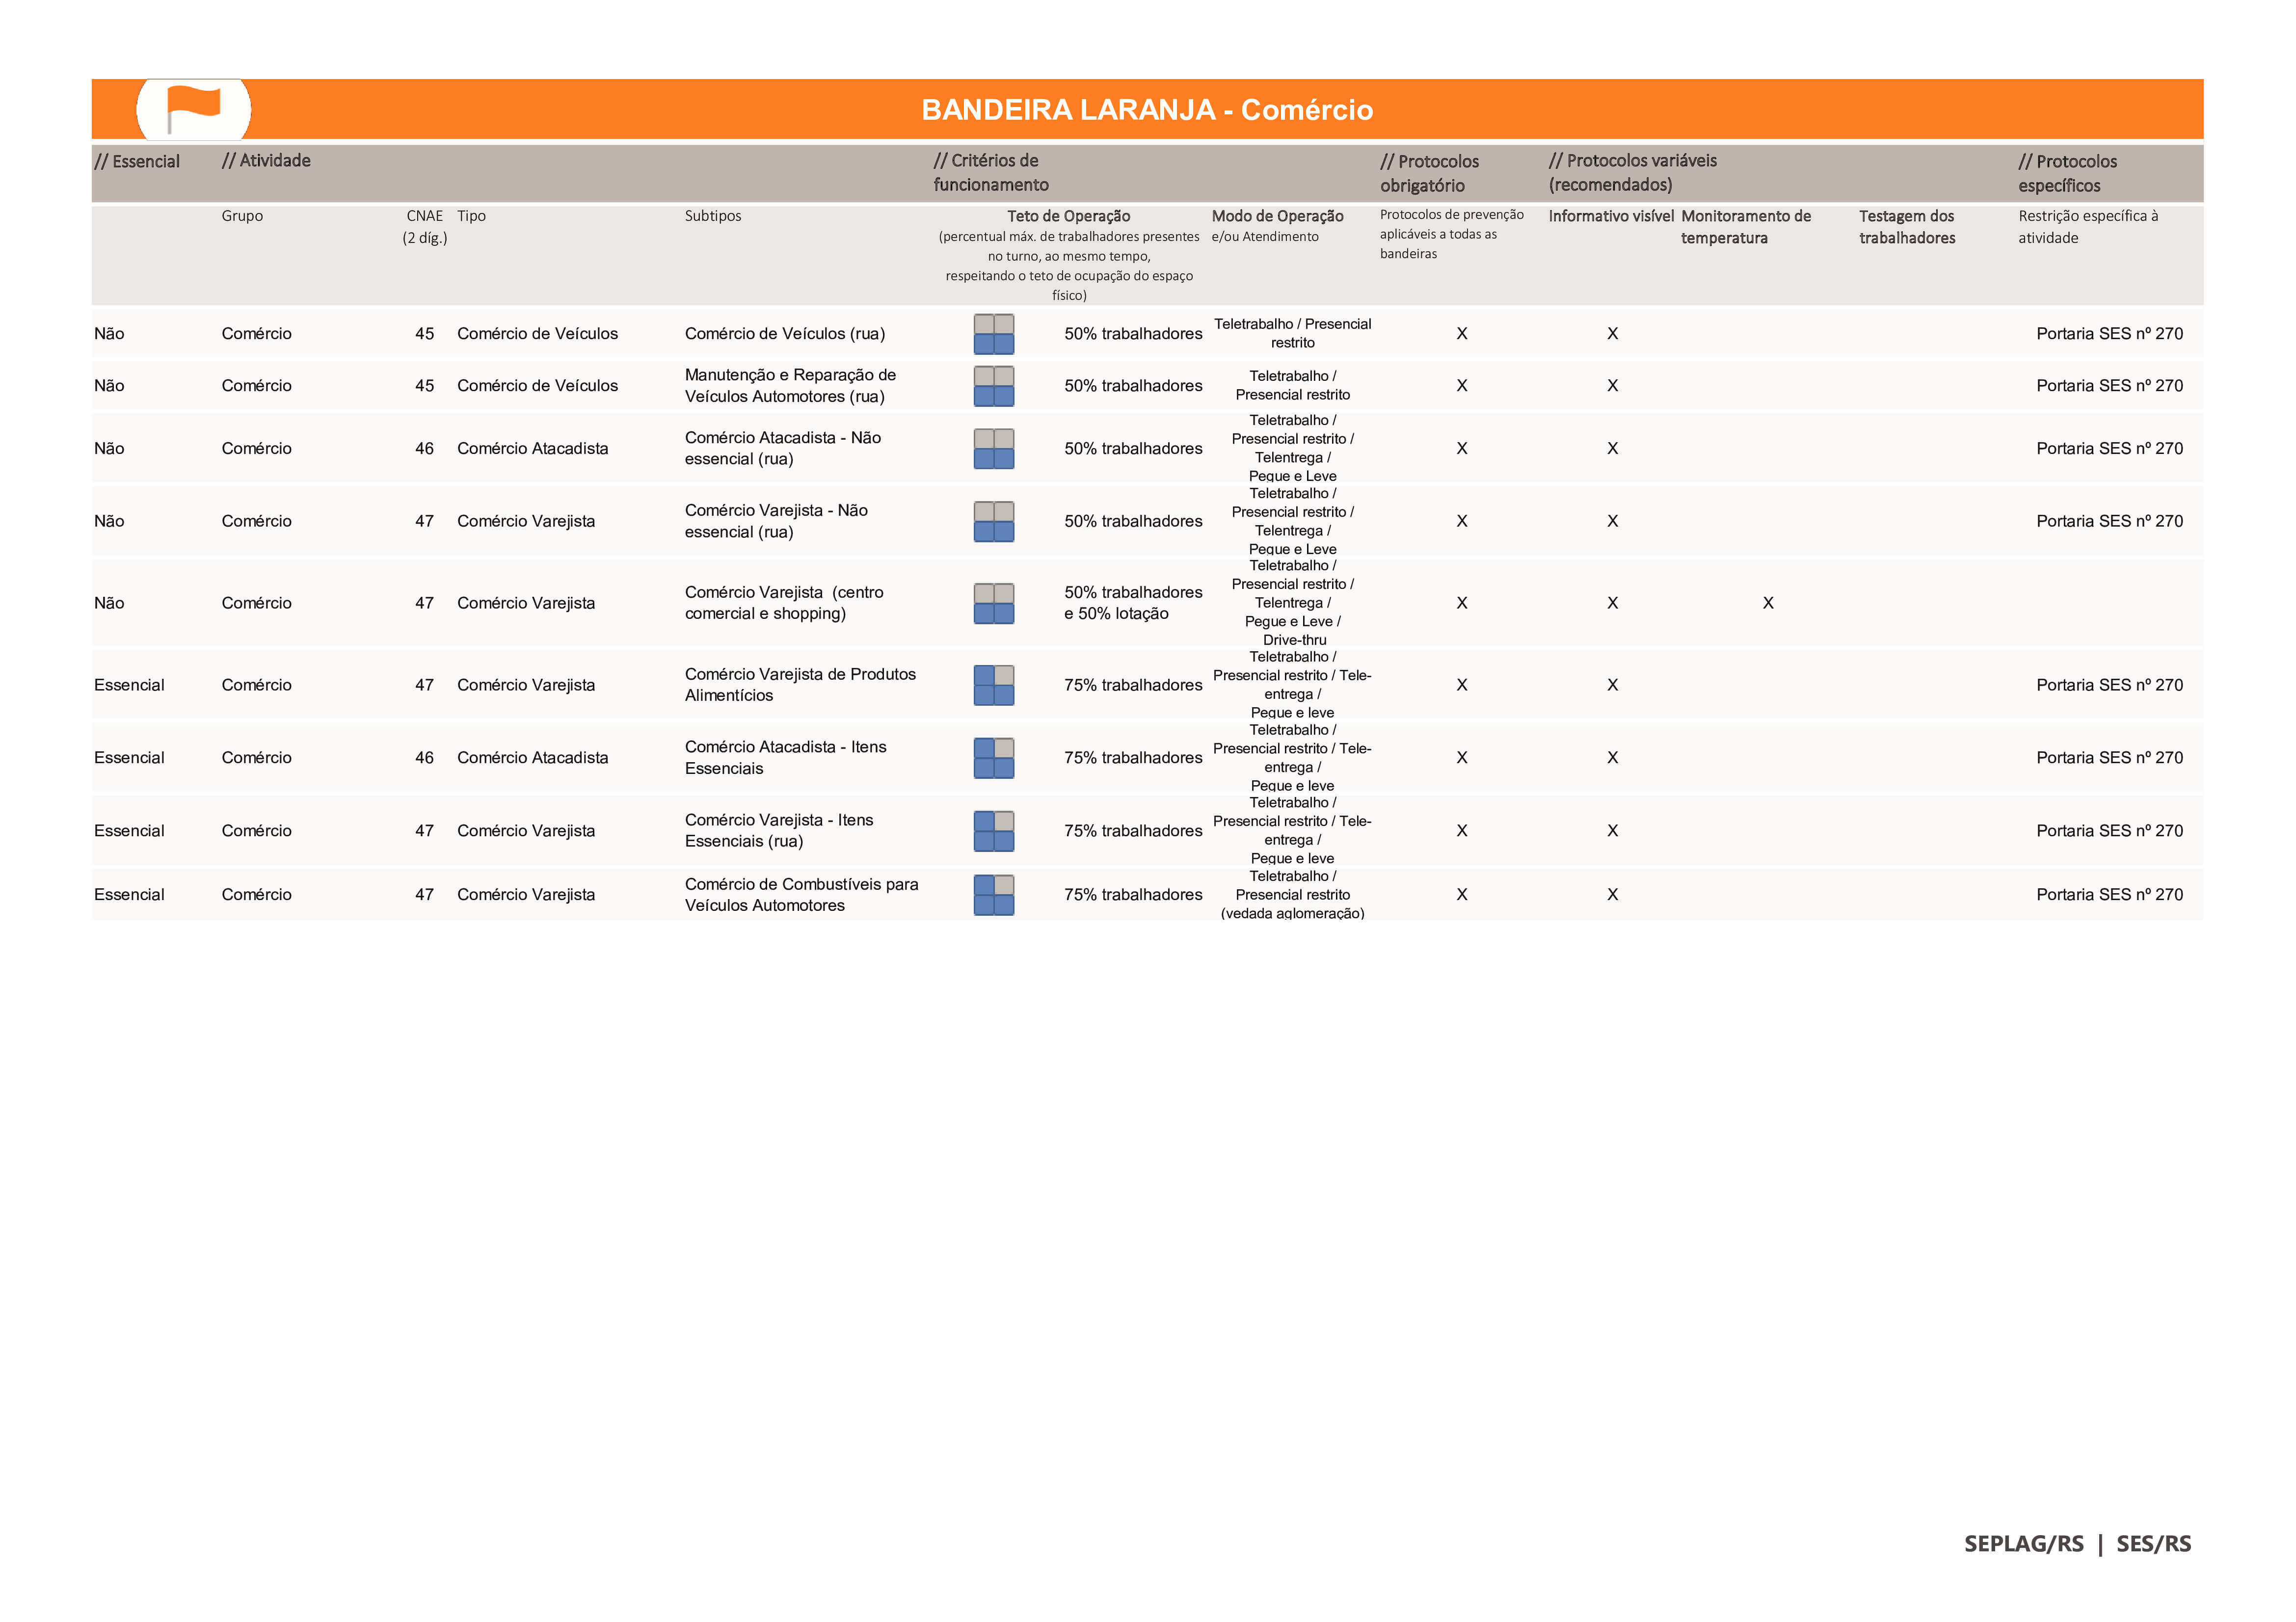Click the Modo de Operação column header
Image resolution: width=2296 pixels, height=1622 pixels.
click(1277, 216)
